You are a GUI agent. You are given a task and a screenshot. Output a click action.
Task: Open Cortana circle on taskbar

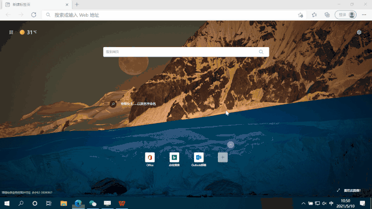click(35, 203)
